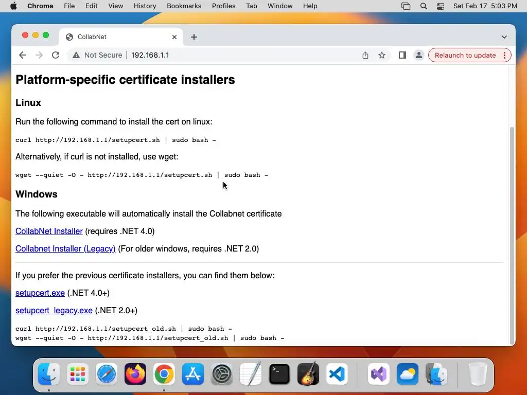
Task: Download setupcert.exe link
Action: click(x=40, y=293)
